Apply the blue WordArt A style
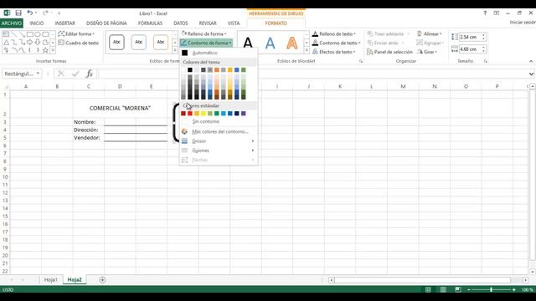 click(x=270, y=43)
